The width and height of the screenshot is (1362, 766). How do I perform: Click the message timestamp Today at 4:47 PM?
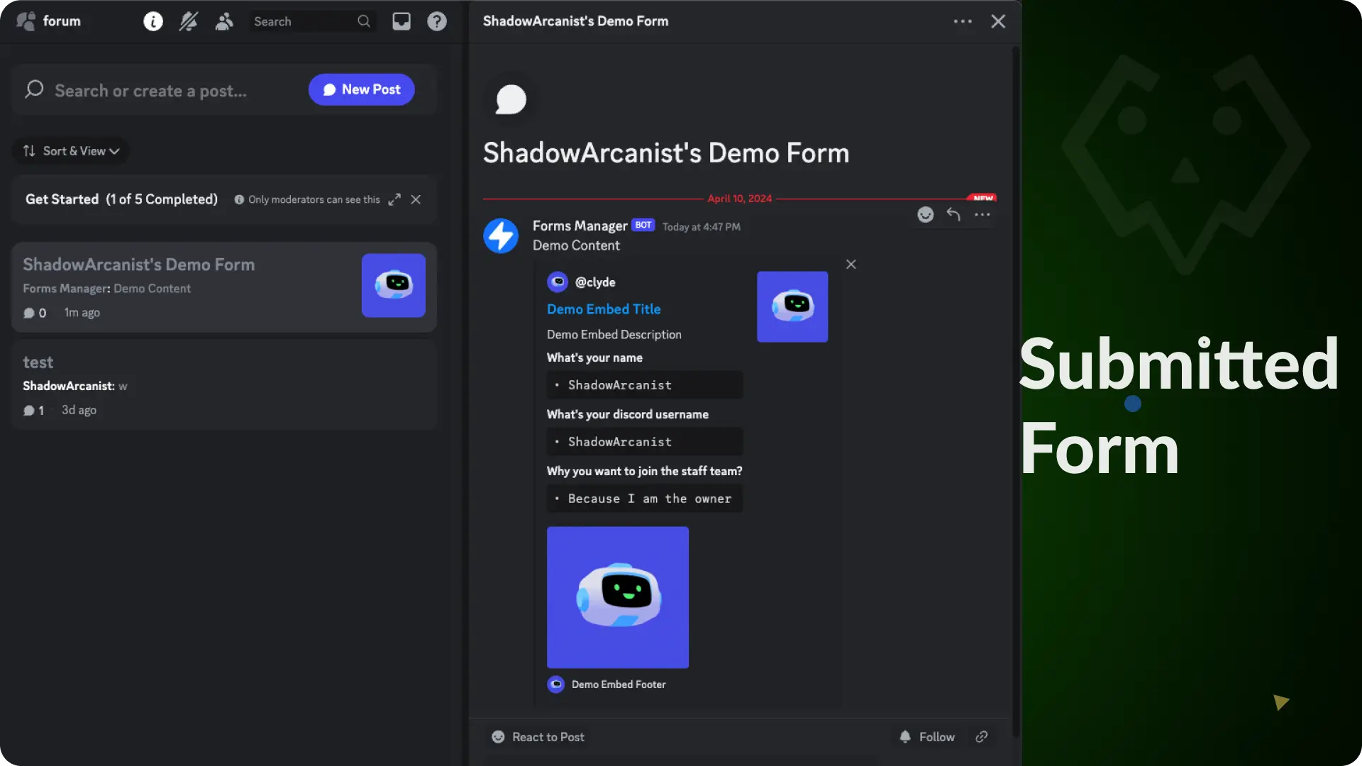point(701,227)
